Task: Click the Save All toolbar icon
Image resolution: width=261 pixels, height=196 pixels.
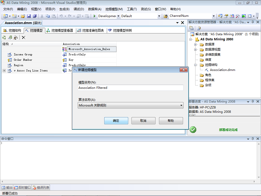Action: point(35,16)
